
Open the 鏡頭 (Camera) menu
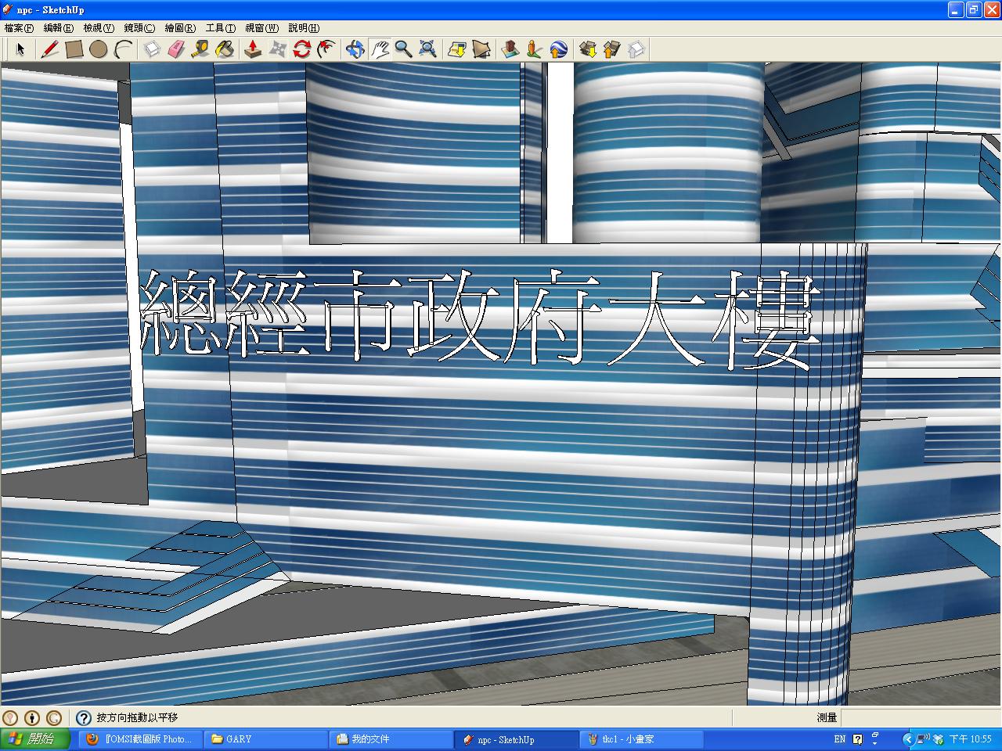point(139,28)
